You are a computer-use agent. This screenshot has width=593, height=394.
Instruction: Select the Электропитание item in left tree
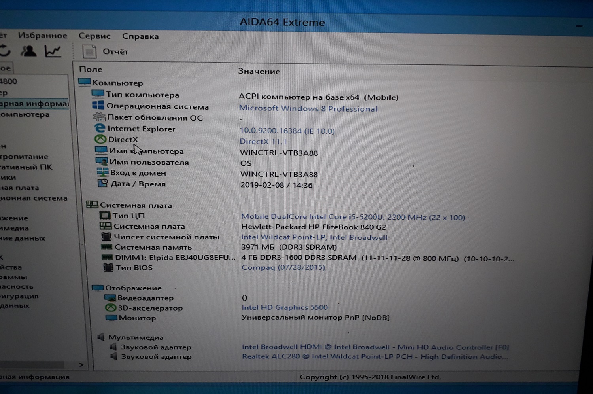[x=24, y=157]
